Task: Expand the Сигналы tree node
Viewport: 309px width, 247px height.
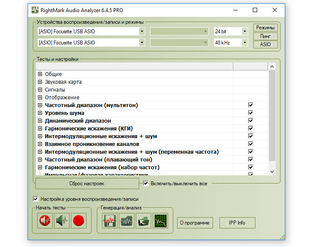Action: 40,90
